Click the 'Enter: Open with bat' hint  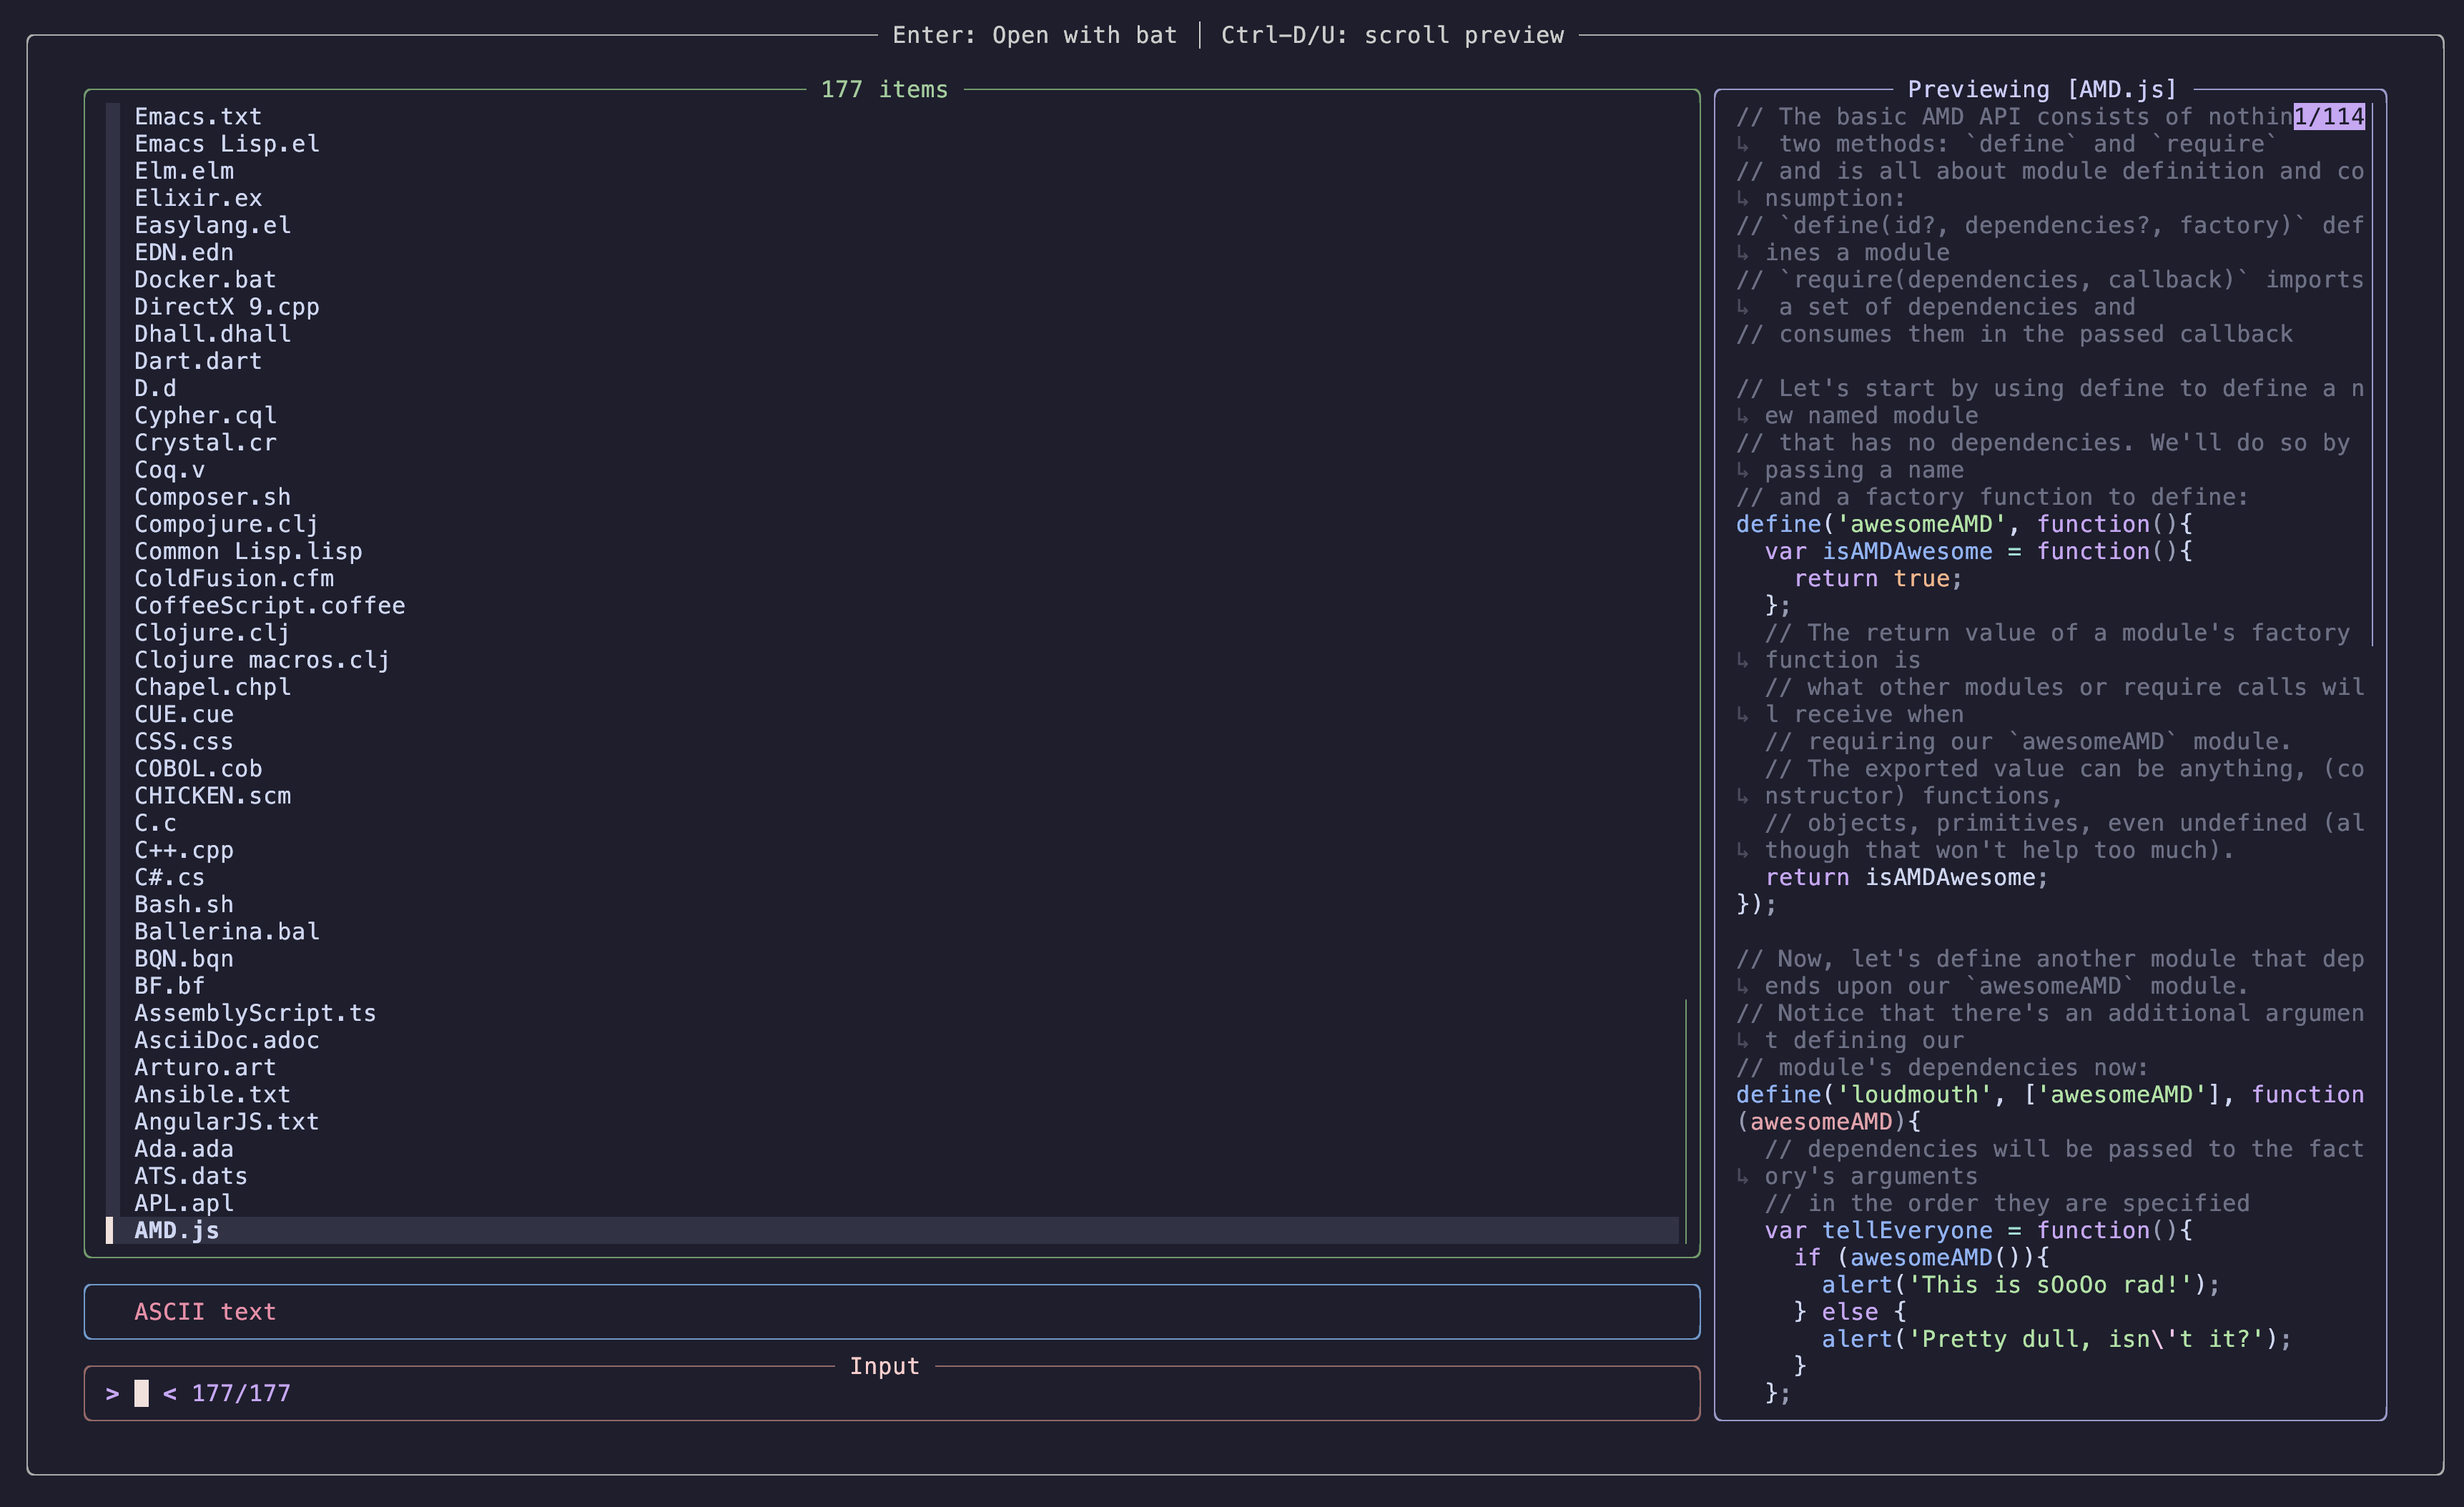(1034, 35)
